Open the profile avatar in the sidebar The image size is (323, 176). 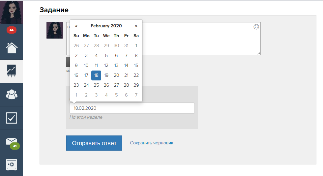(x=12, y=12)
